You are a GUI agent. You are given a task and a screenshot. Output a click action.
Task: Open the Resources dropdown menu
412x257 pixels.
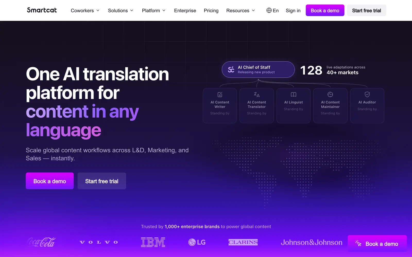click(x=241, y=11)
